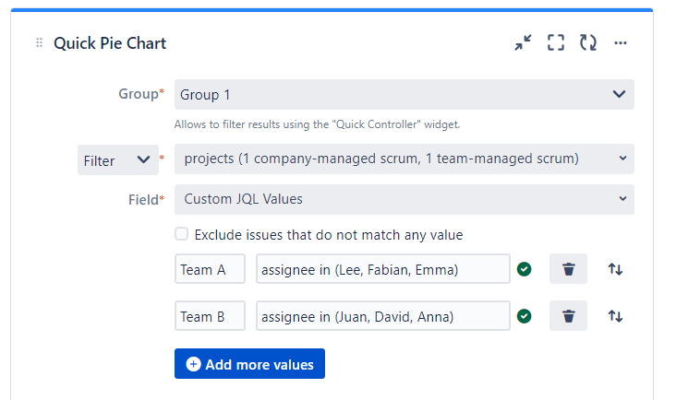Click green validation checkmark for Team B
Screen dimensions: 676x400
click(x=525, y=316)
